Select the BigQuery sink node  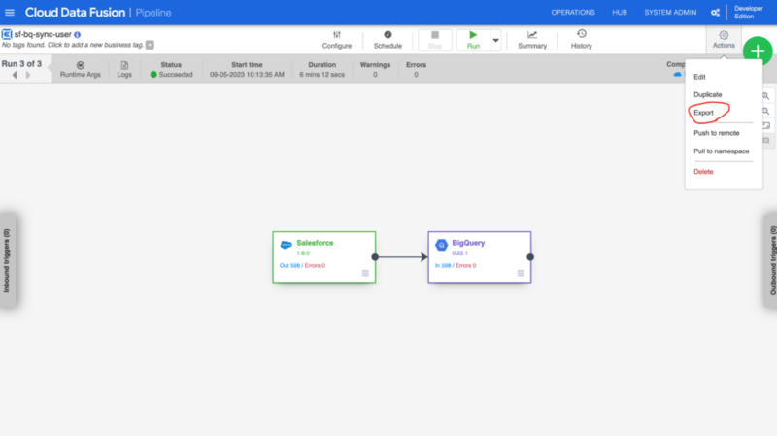pyautogui.click(x=480, y=257)
